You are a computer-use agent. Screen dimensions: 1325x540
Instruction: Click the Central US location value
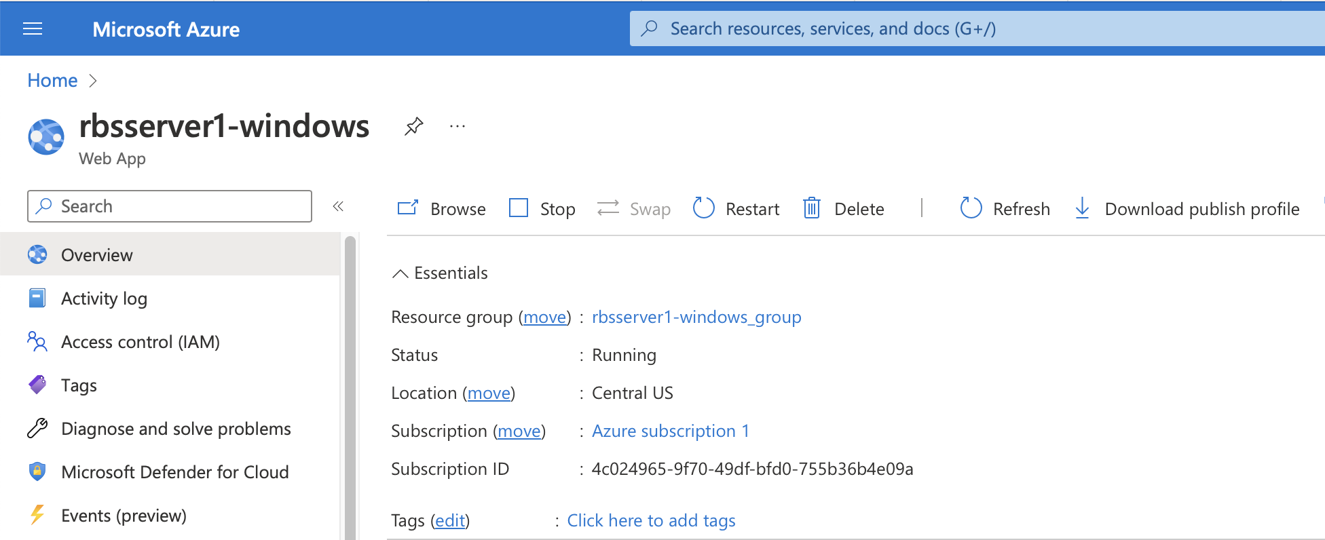coord(632,393)
